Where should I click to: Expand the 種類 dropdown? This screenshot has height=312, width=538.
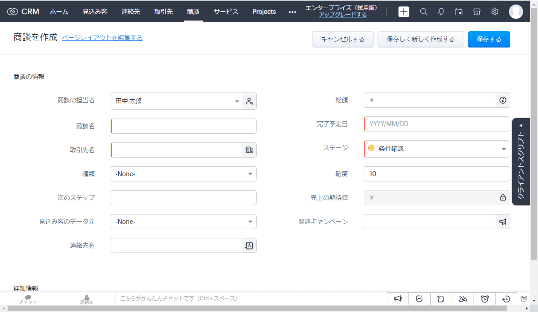pyautogui.click(x=183, y=174)
